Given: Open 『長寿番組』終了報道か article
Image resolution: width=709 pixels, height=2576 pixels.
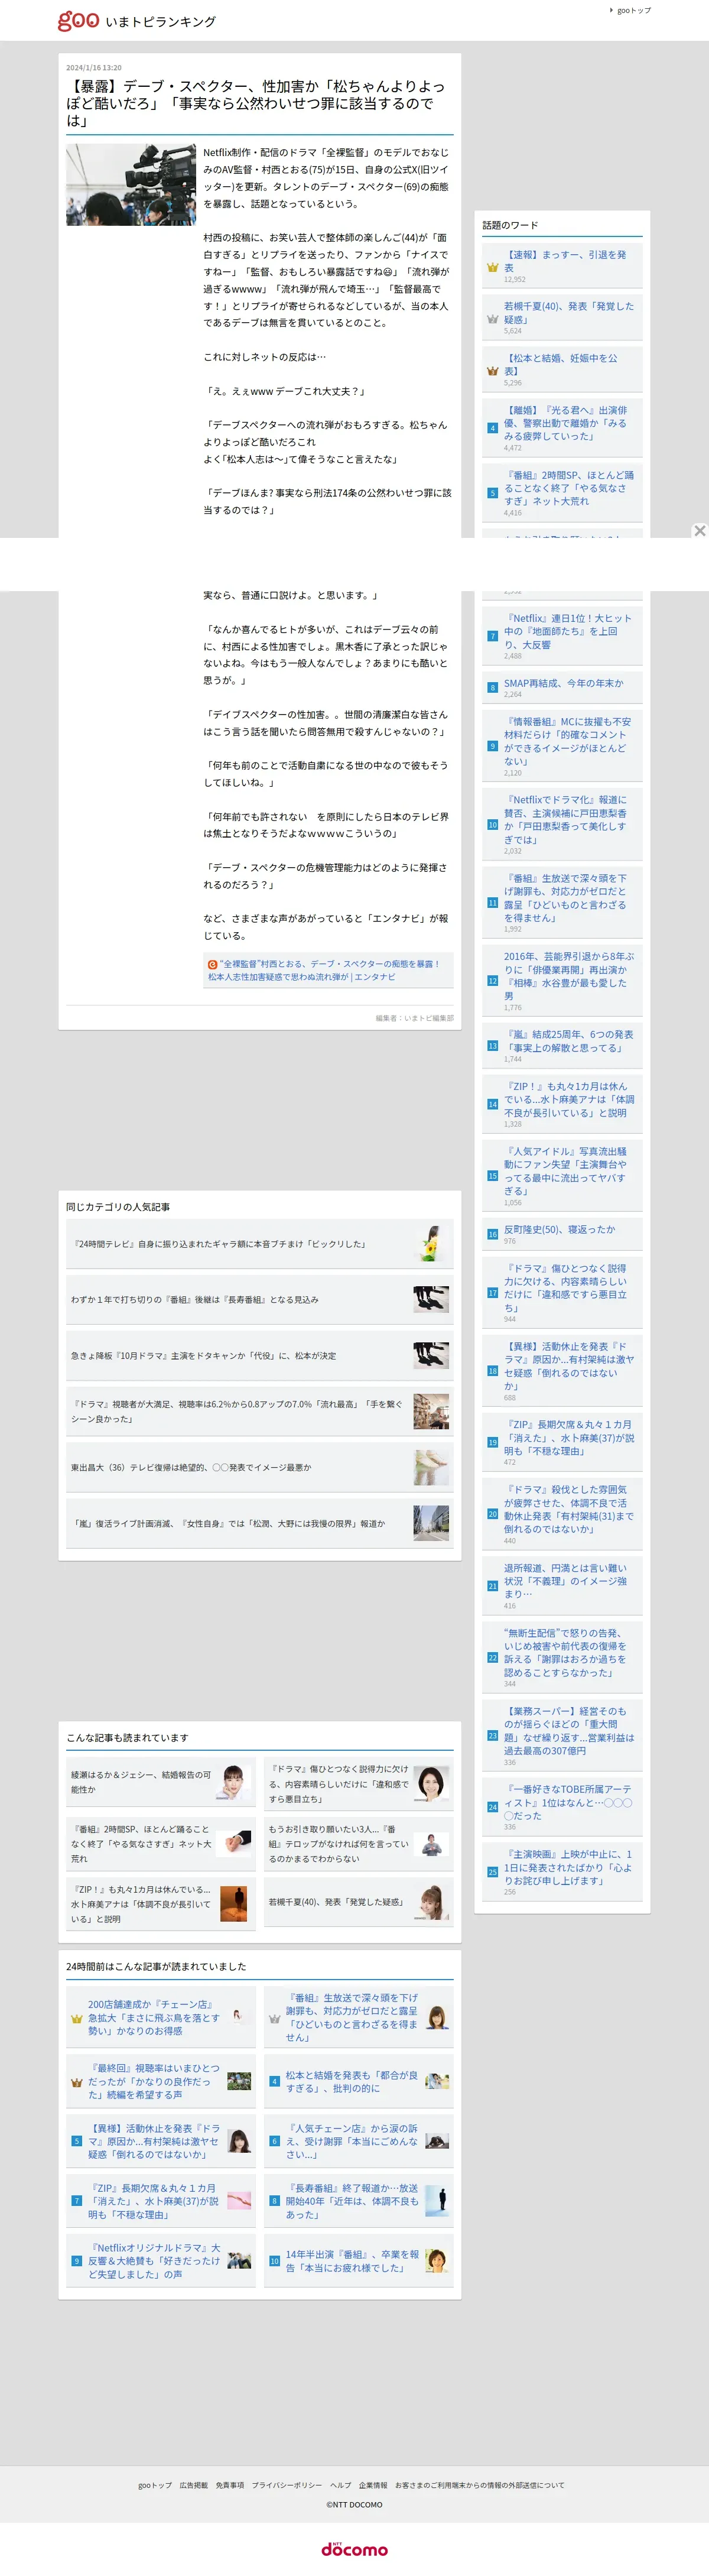Looking at the screenshot, I should pyautogui.click(x=359, y=2201).
